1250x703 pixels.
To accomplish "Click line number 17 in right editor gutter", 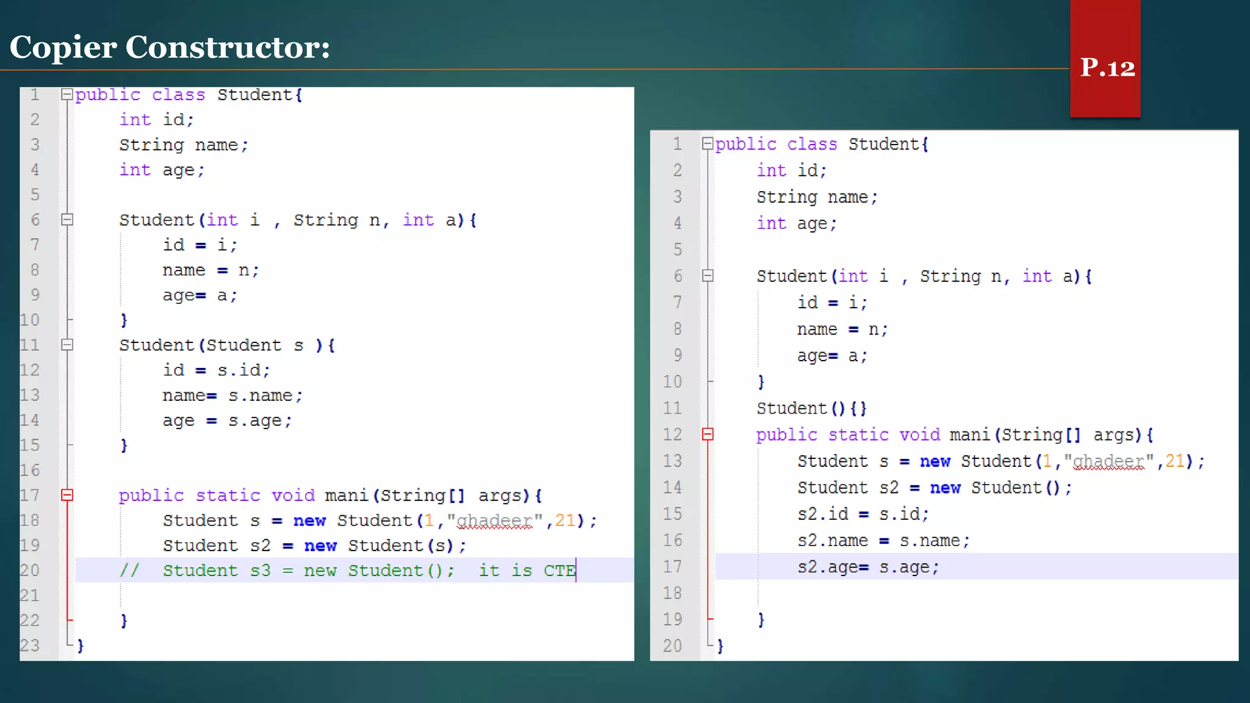I will 673,567.
